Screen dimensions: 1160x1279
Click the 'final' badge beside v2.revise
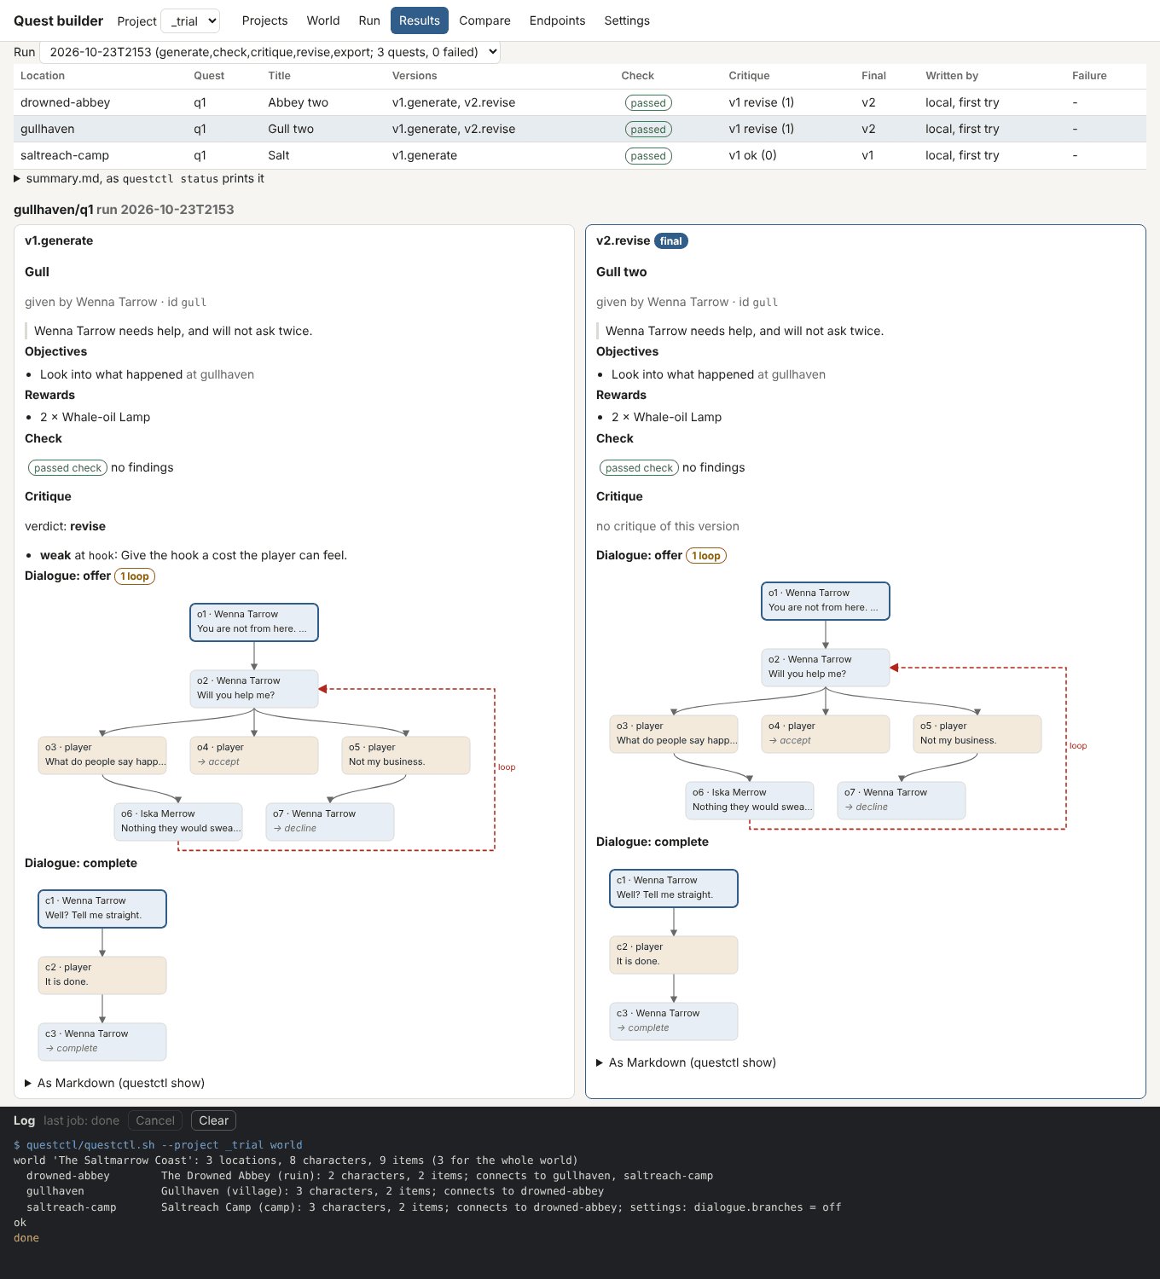coord(671,241)
